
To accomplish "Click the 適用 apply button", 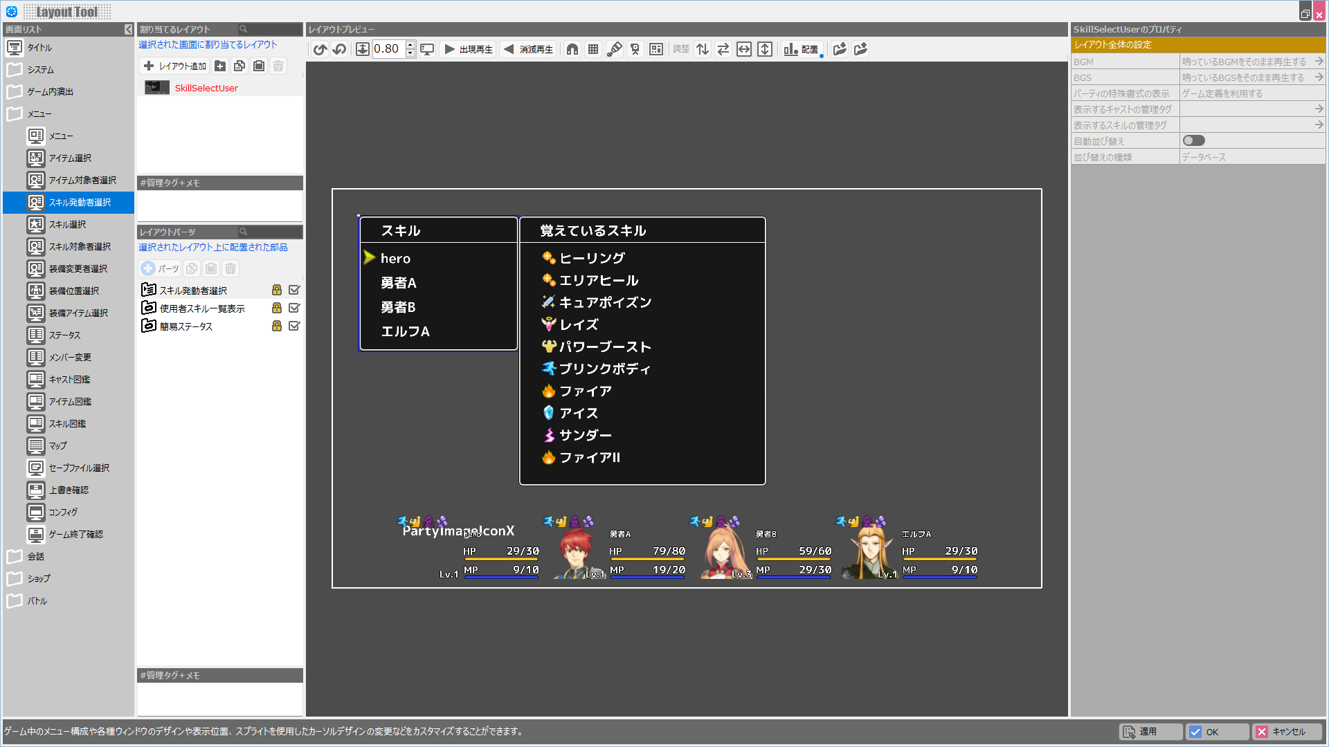I will (x=1149, y=732).
